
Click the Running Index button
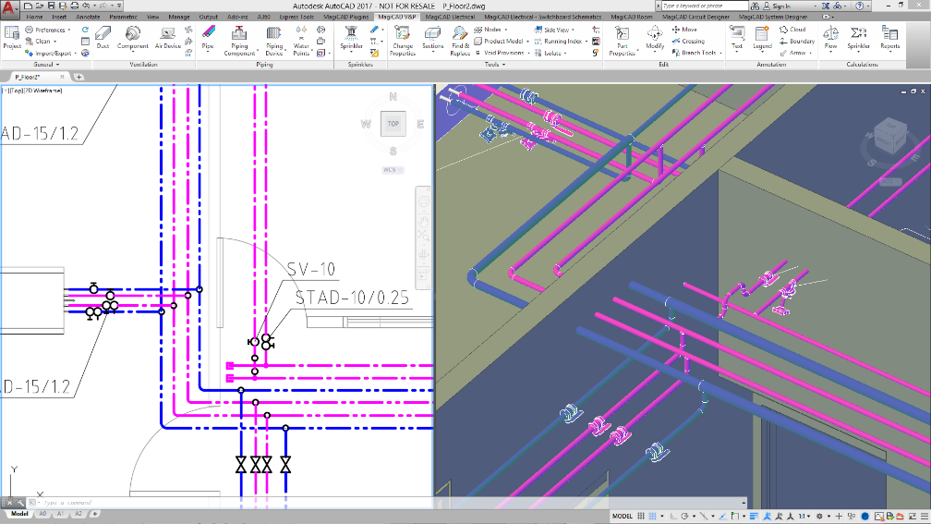(562, 41)
